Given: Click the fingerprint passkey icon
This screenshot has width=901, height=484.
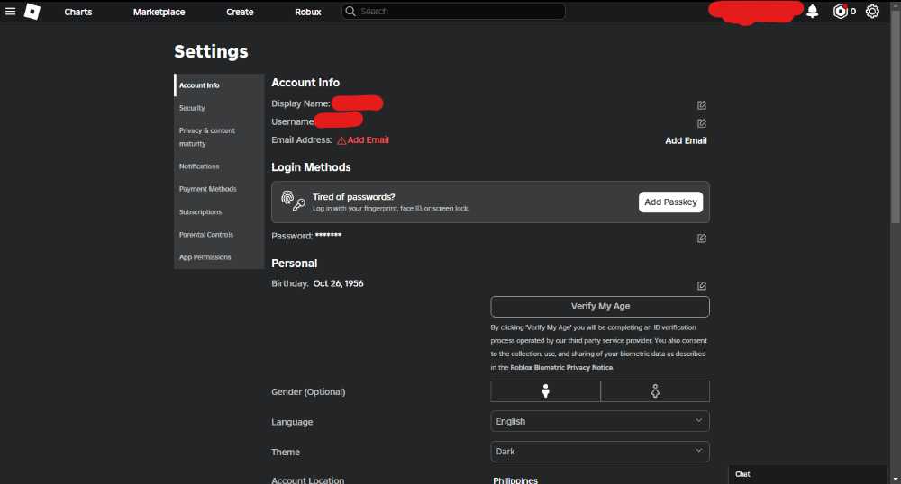Looking at the screenshot, I should pyautogui.click(x=293, y=202).
